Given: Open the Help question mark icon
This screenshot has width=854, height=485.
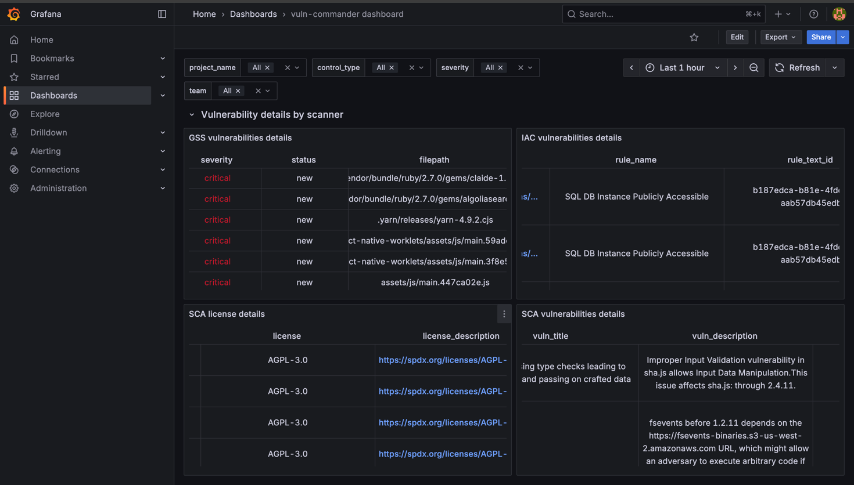Looking at the screenshot, I should point(813,14).
